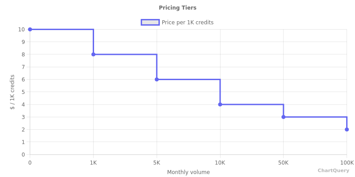The image size is (355, 177).
Task: Click the '5K' x-axis tick label
Action: 157,162
